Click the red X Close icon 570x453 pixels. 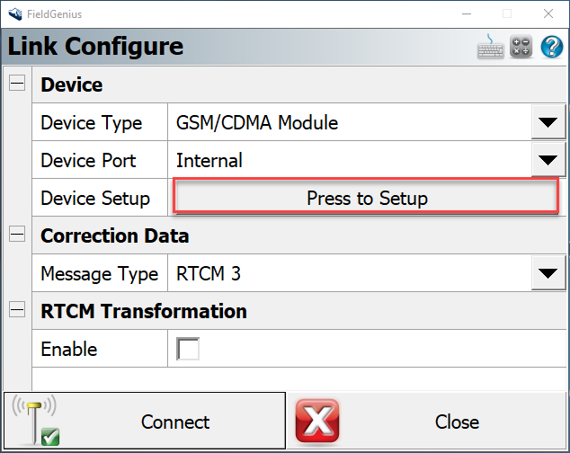tap(317, 422)
